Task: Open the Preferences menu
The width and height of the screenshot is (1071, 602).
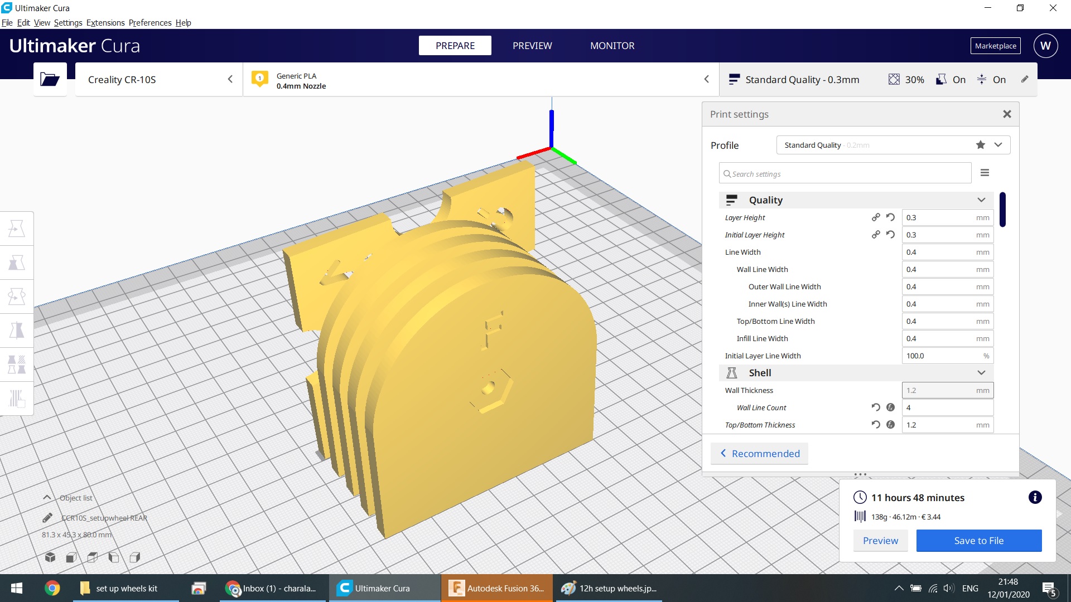Action: click(x=150, y=23)
